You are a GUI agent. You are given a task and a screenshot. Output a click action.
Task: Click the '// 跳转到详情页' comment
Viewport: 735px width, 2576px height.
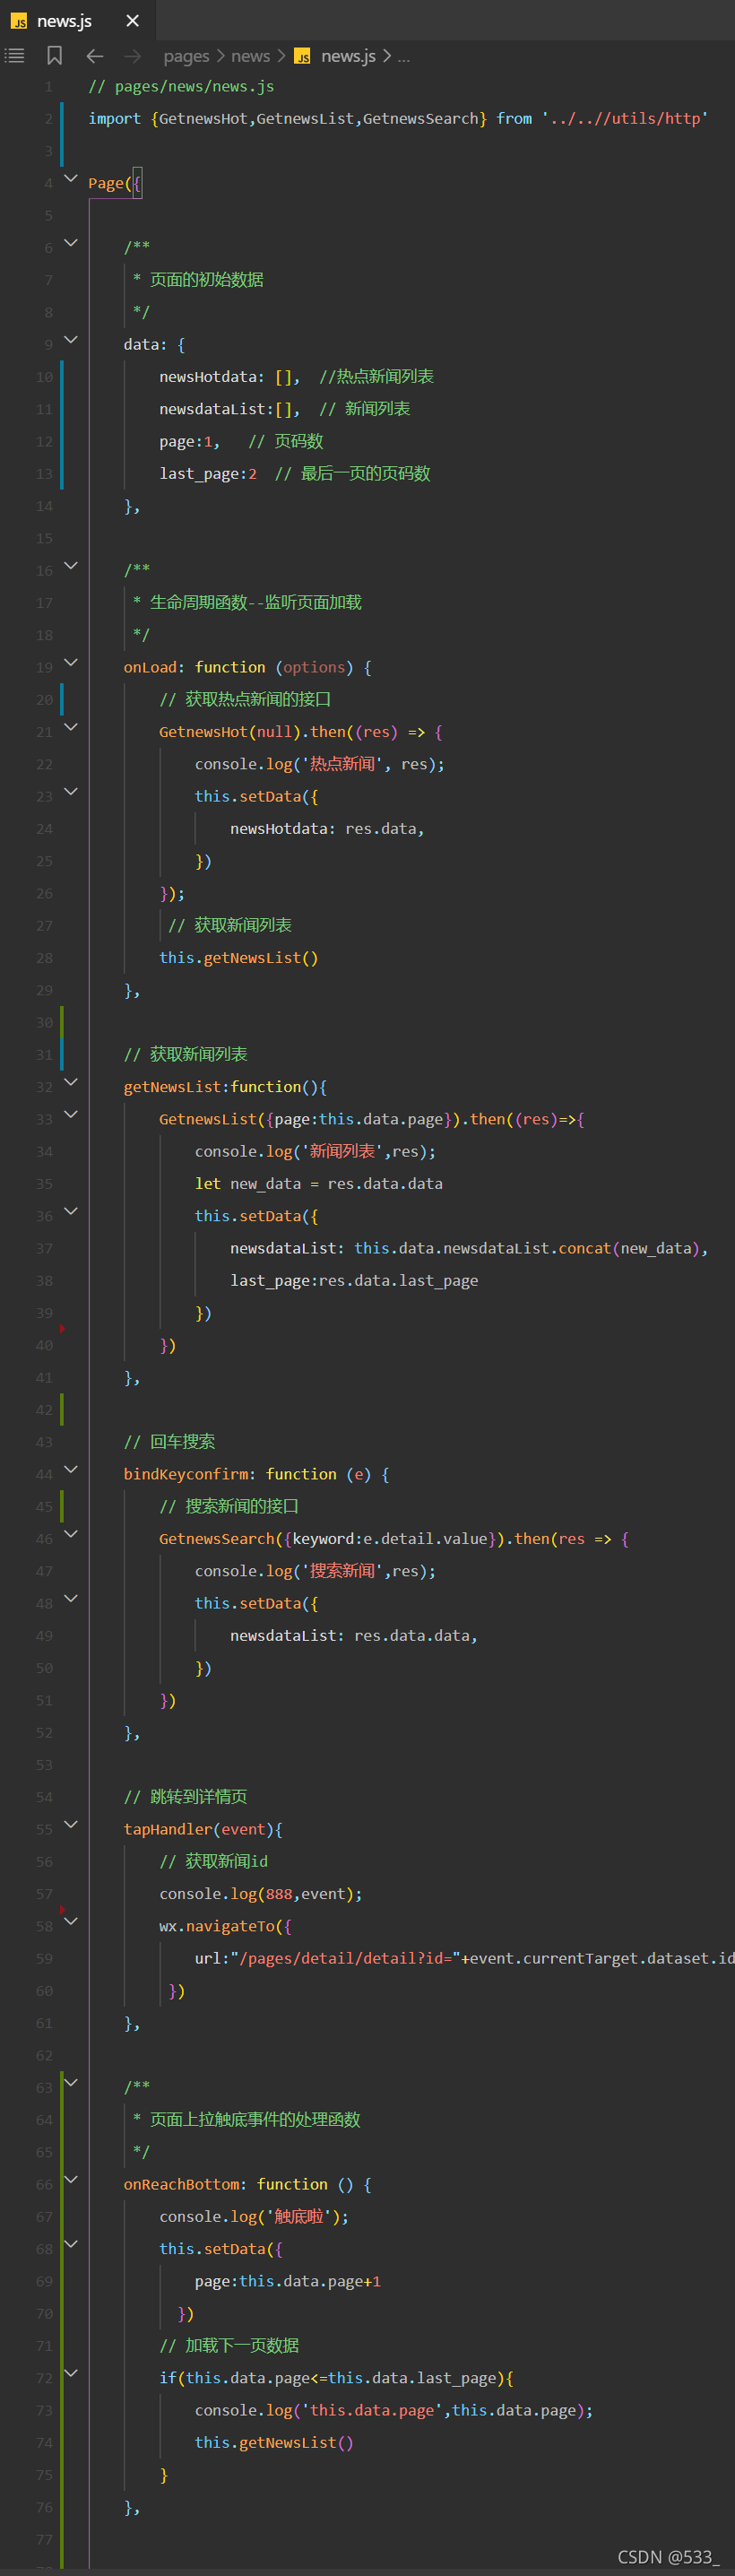tap(185, 1797)
